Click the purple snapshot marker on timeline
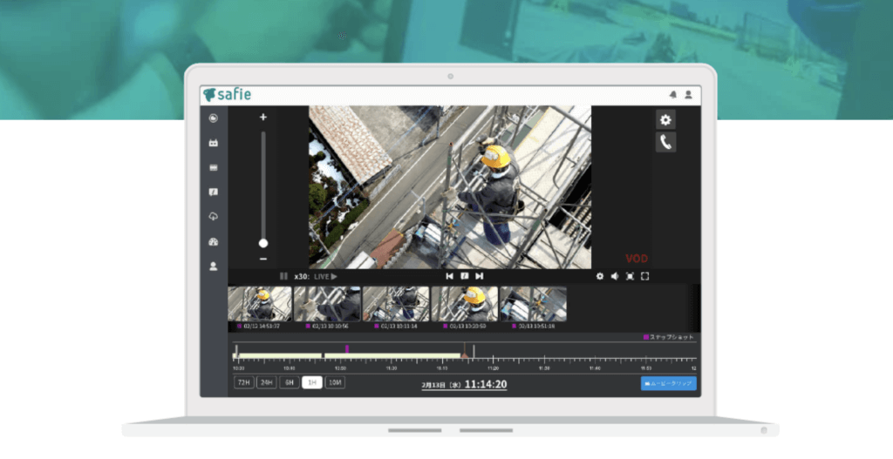The image size is (893, 459). tap(346, 348)
